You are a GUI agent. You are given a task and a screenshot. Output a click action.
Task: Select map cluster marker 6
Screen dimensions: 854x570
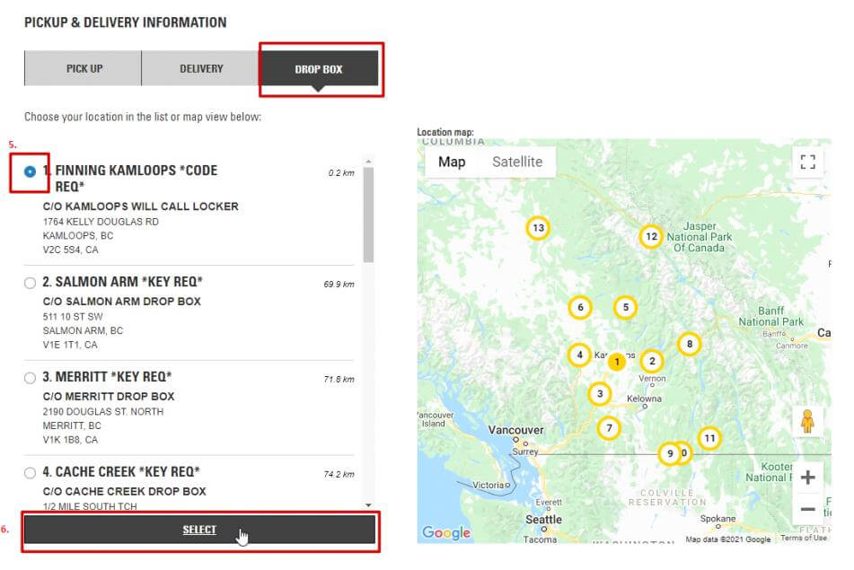pyautogui.click(x=580, y=308)
